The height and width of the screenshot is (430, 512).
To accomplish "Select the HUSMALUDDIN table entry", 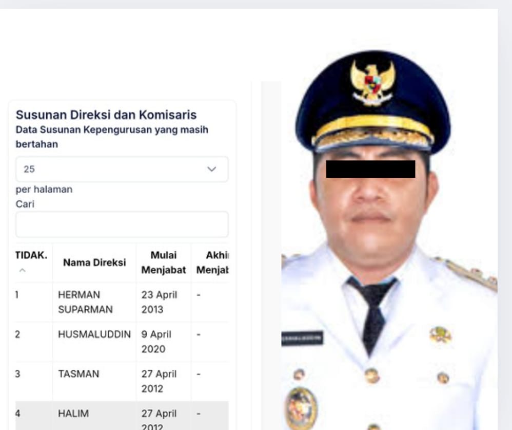I will click(x=94, y=334).
